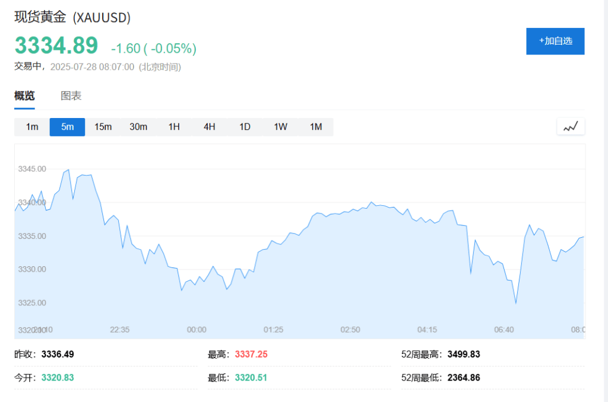Viewport: 608px width, 402px height.
Task: Click the 52周最低 value 2364.86
Action: pos(464,378)
